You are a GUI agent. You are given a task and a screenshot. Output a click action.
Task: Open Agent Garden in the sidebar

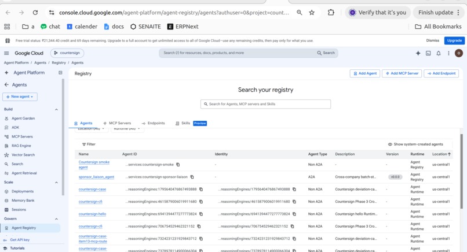(23, 118)
